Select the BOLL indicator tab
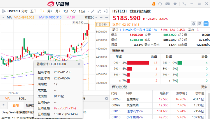Screen dimensions: 210x119 click(22, 99)
